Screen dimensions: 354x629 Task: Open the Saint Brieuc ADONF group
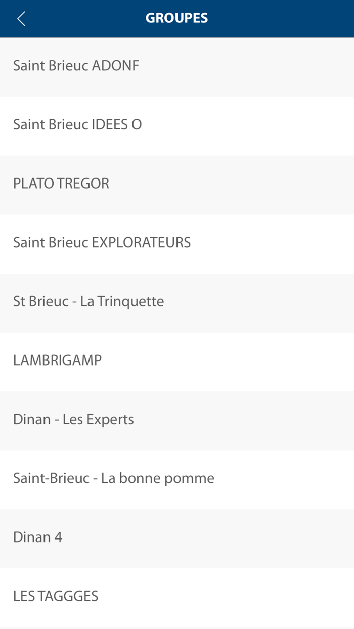click(x=76, y=66)
